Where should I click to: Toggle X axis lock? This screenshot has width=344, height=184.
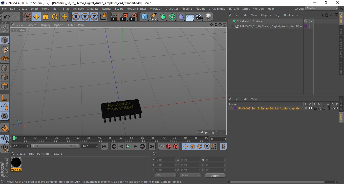[76, 17]
